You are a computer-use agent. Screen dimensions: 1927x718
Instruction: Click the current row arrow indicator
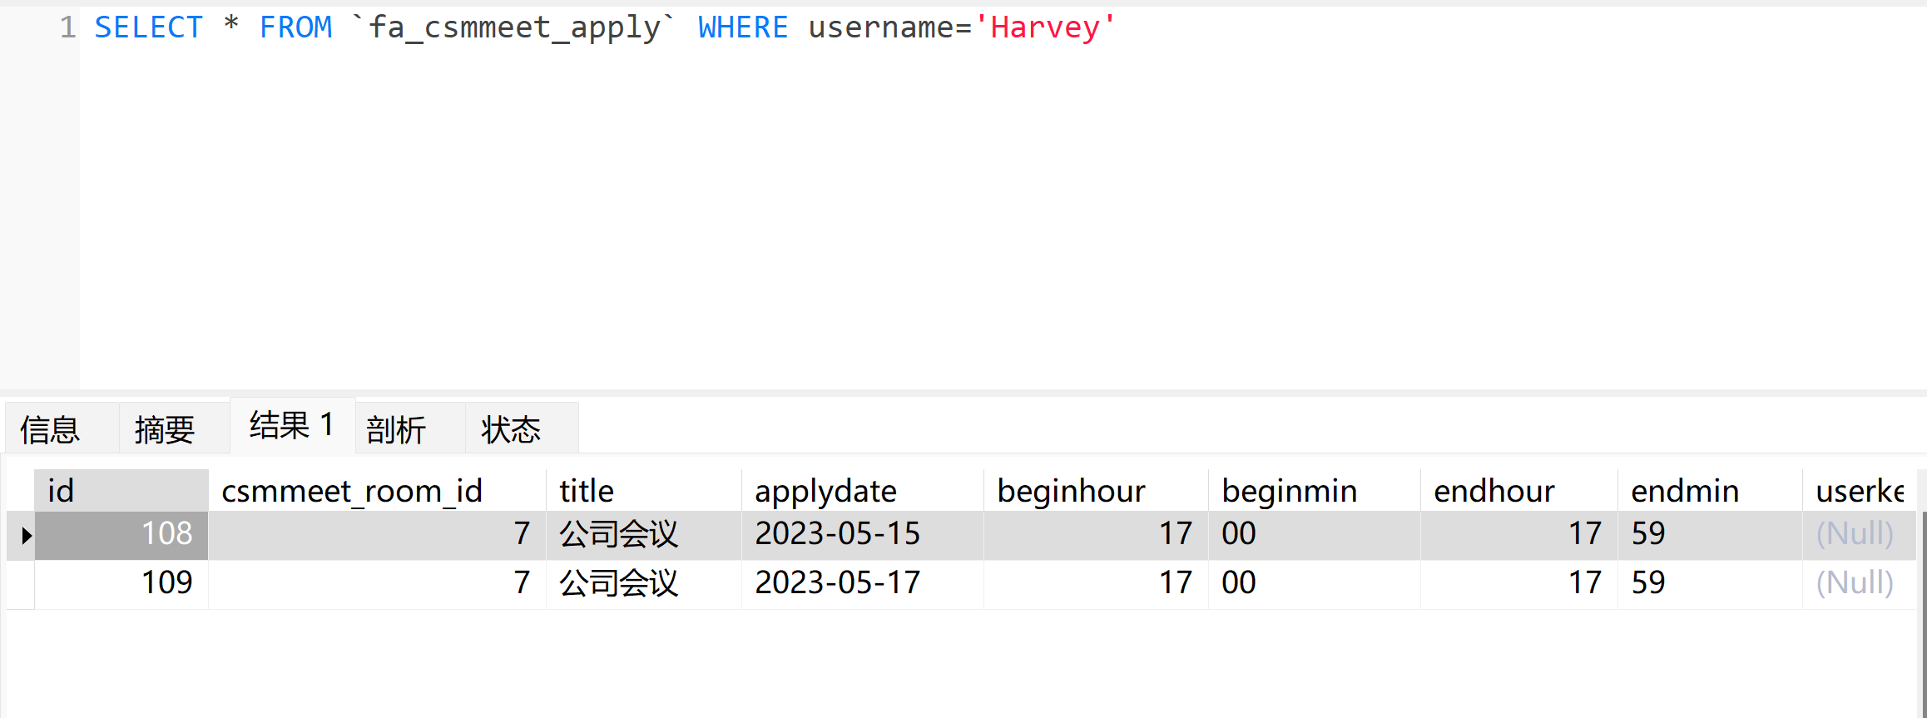point(26,535)
